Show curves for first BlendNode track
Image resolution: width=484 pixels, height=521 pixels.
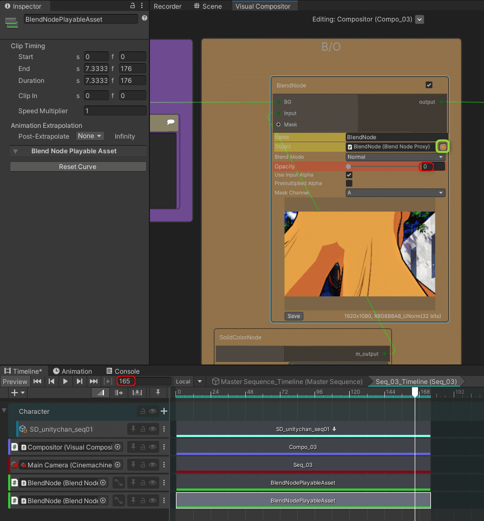(119, 483)
